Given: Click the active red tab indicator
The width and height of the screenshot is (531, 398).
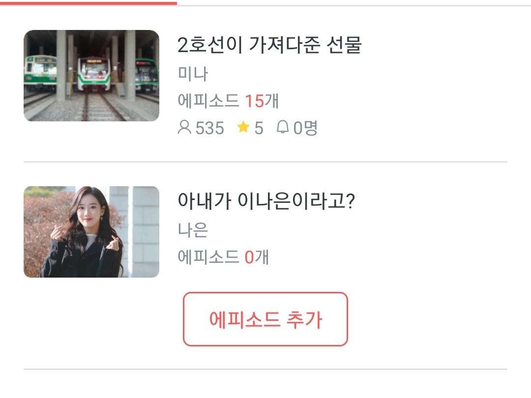Looking at the screenshot, I should click(x=88, y=3).
